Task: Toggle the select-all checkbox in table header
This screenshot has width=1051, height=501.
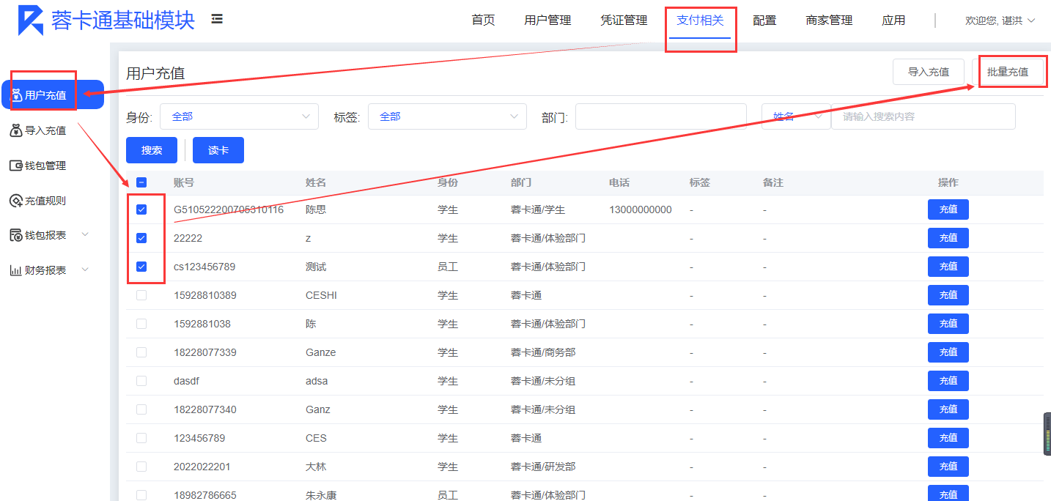Action: (141, 182)
